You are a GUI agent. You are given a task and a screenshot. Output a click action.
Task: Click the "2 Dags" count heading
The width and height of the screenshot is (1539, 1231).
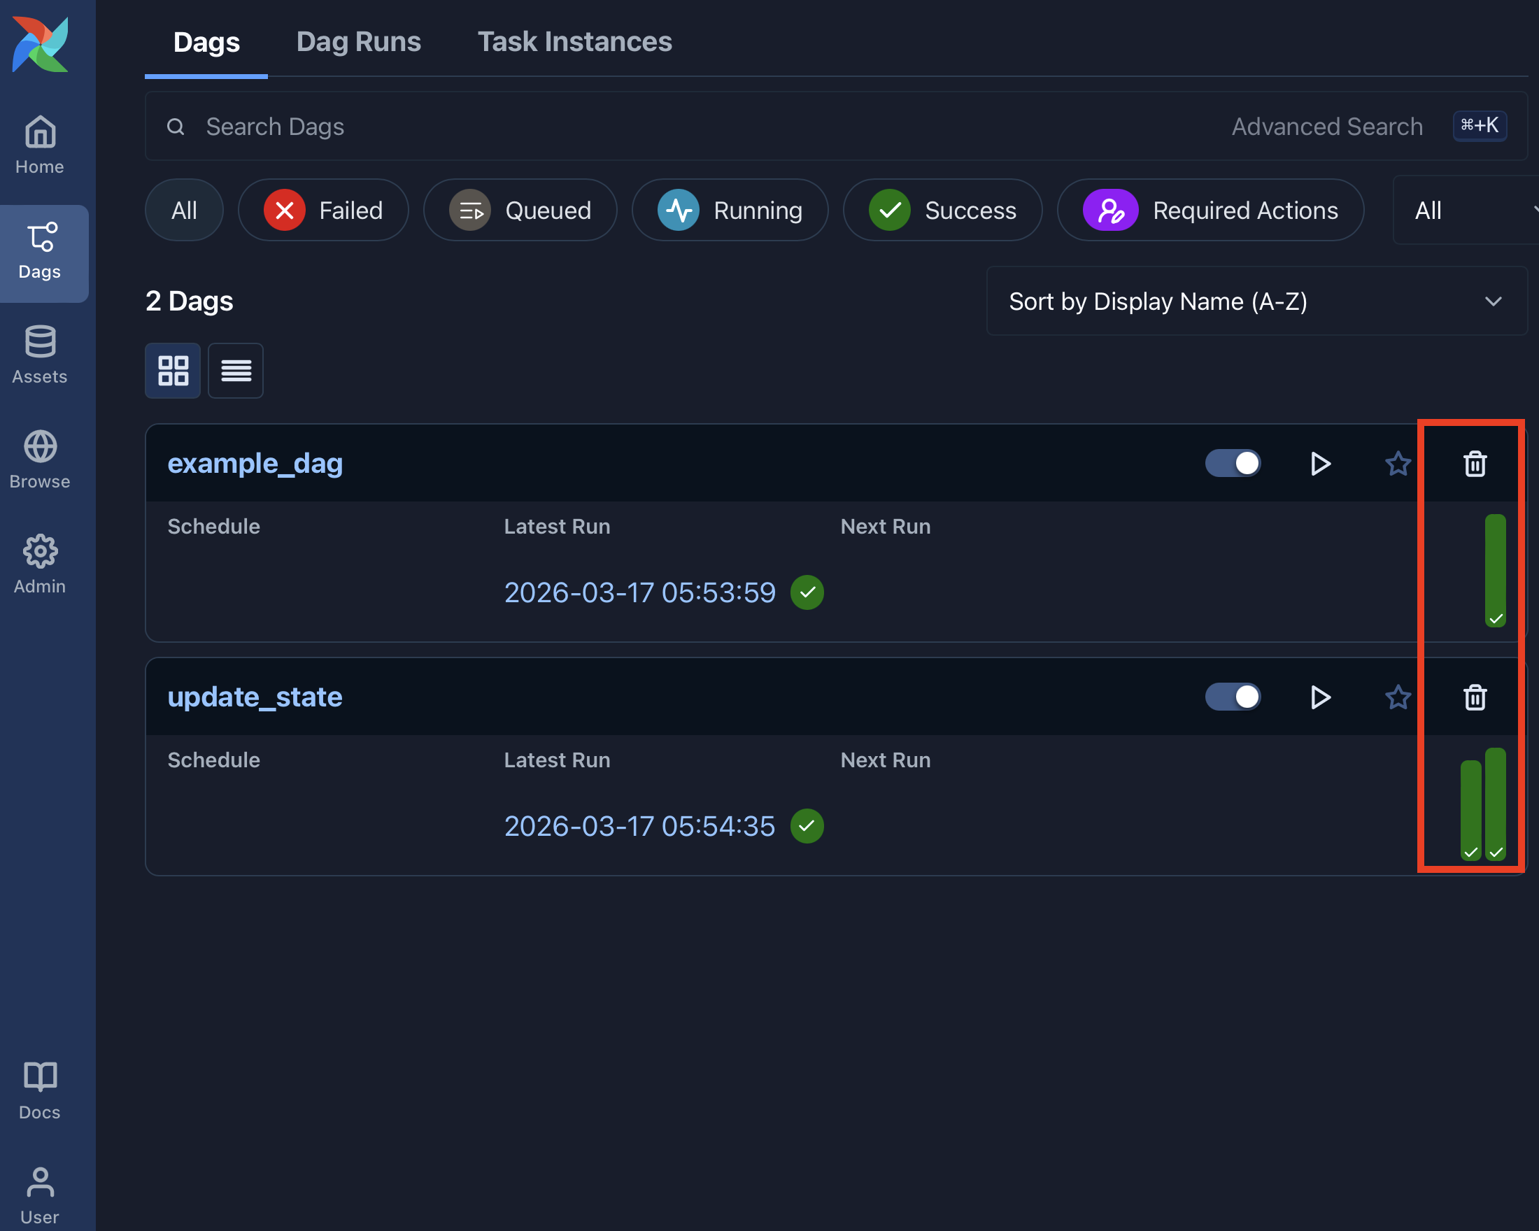189,301
